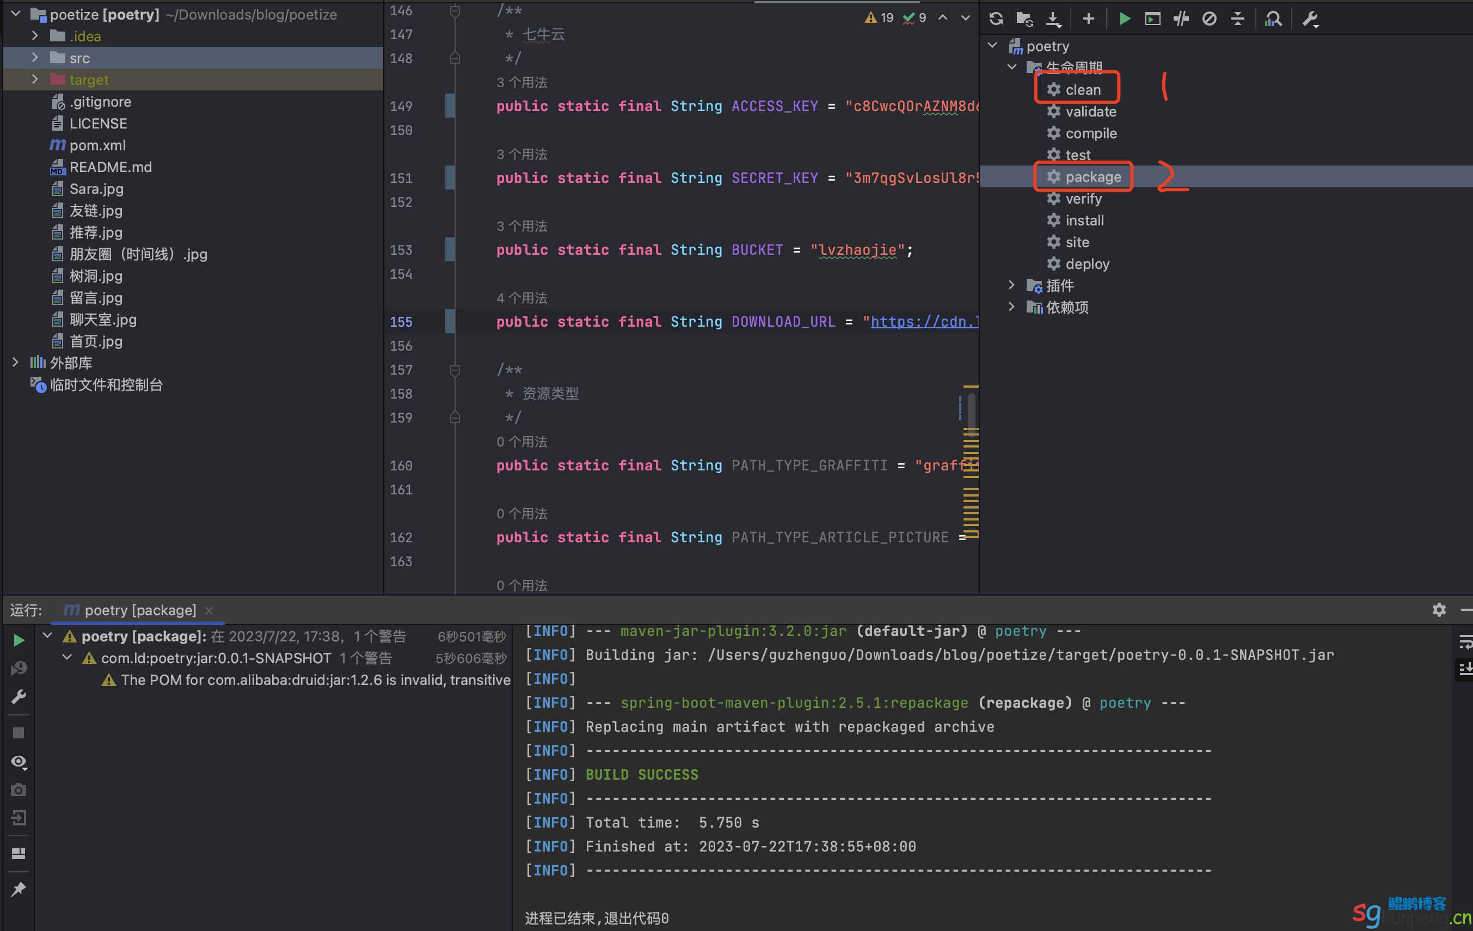Viewport: 1473px width, 931px height.
Task: Click the https://cdn. URL link in code
Action: (924, 322)
